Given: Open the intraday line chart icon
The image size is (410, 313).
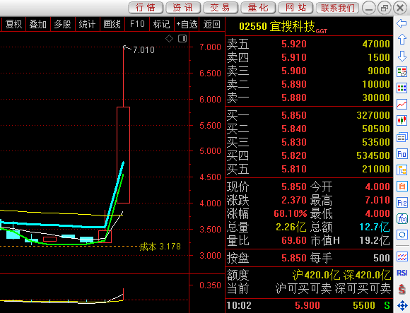Looking at the screenshot, I should (x=402, y=105).
